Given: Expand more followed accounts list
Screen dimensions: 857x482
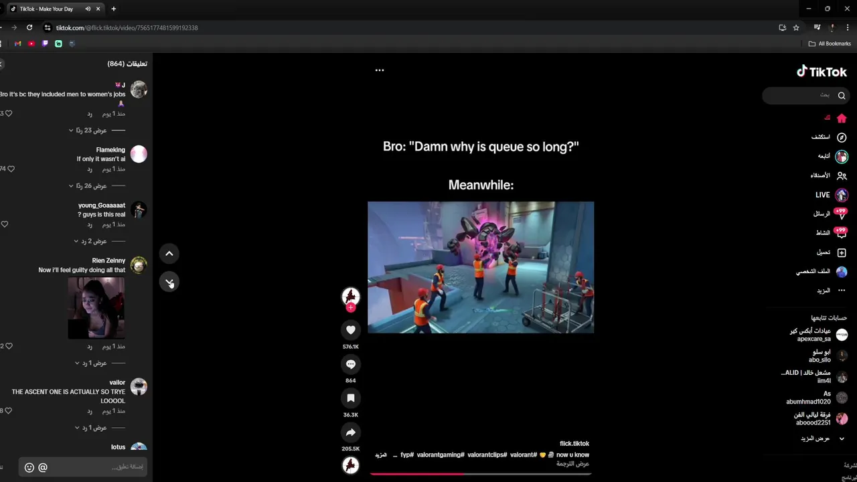Looking at the screenshot, I should (x=823, y=438).
